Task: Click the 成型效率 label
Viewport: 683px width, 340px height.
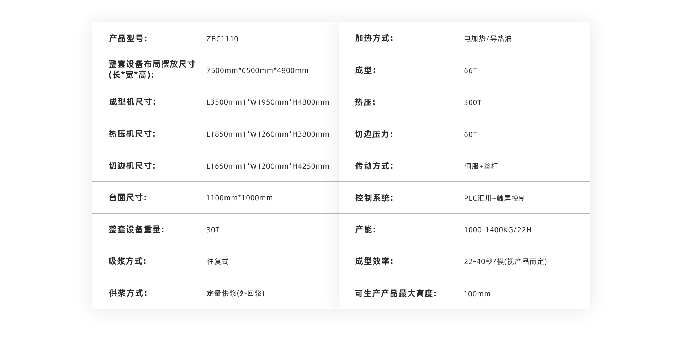Action: [x=374, y=261]
